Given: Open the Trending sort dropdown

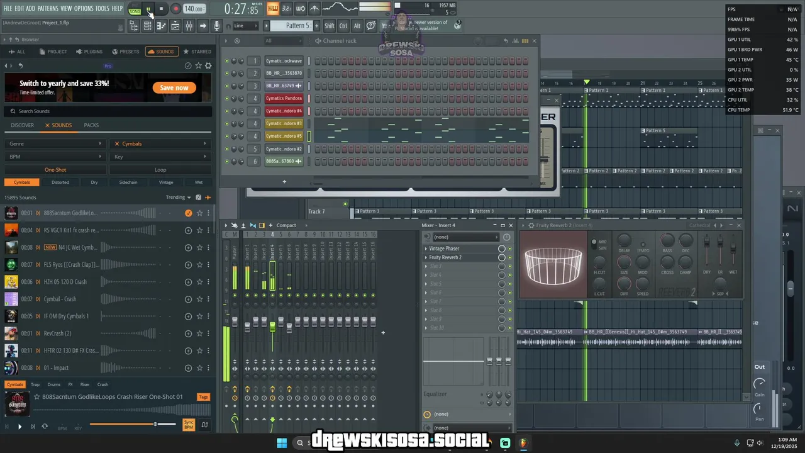Looking at the screenshot, I should 178,197.
